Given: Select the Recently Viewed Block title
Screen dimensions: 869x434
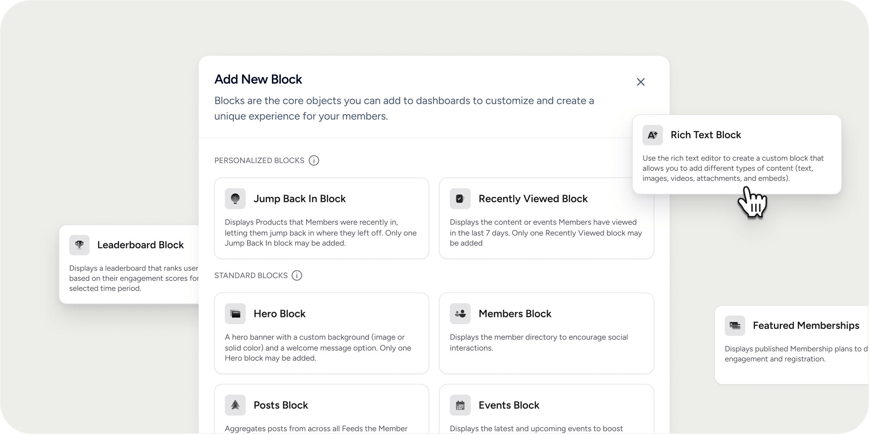Looking at the screenshot, I should coord(533,199).
